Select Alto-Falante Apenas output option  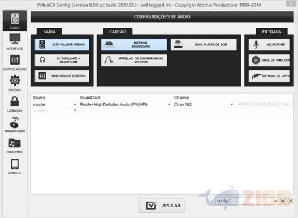[62, 45]
